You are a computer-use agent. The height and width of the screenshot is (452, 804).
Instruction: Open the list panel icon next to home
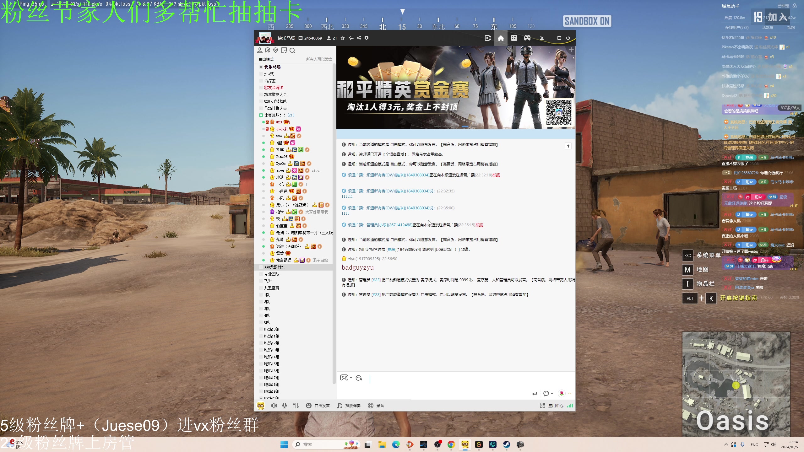(514, 38)
